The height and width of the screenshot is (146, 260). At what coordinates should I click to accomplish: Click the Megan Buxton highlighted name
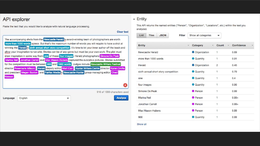click(x=29, y=72)
